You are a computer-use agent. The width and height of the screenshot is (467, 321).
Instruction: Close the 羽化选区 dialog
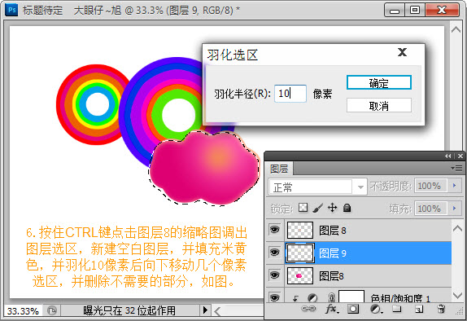click(x=402, y=52)
